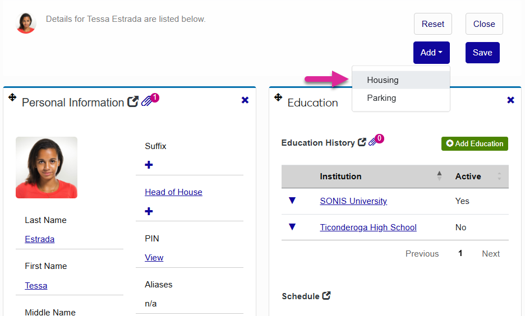Image resolution: width=525 pixels, height=316 pixels.
Task: Open the Head of House link
Action: (x=173, y=192)
